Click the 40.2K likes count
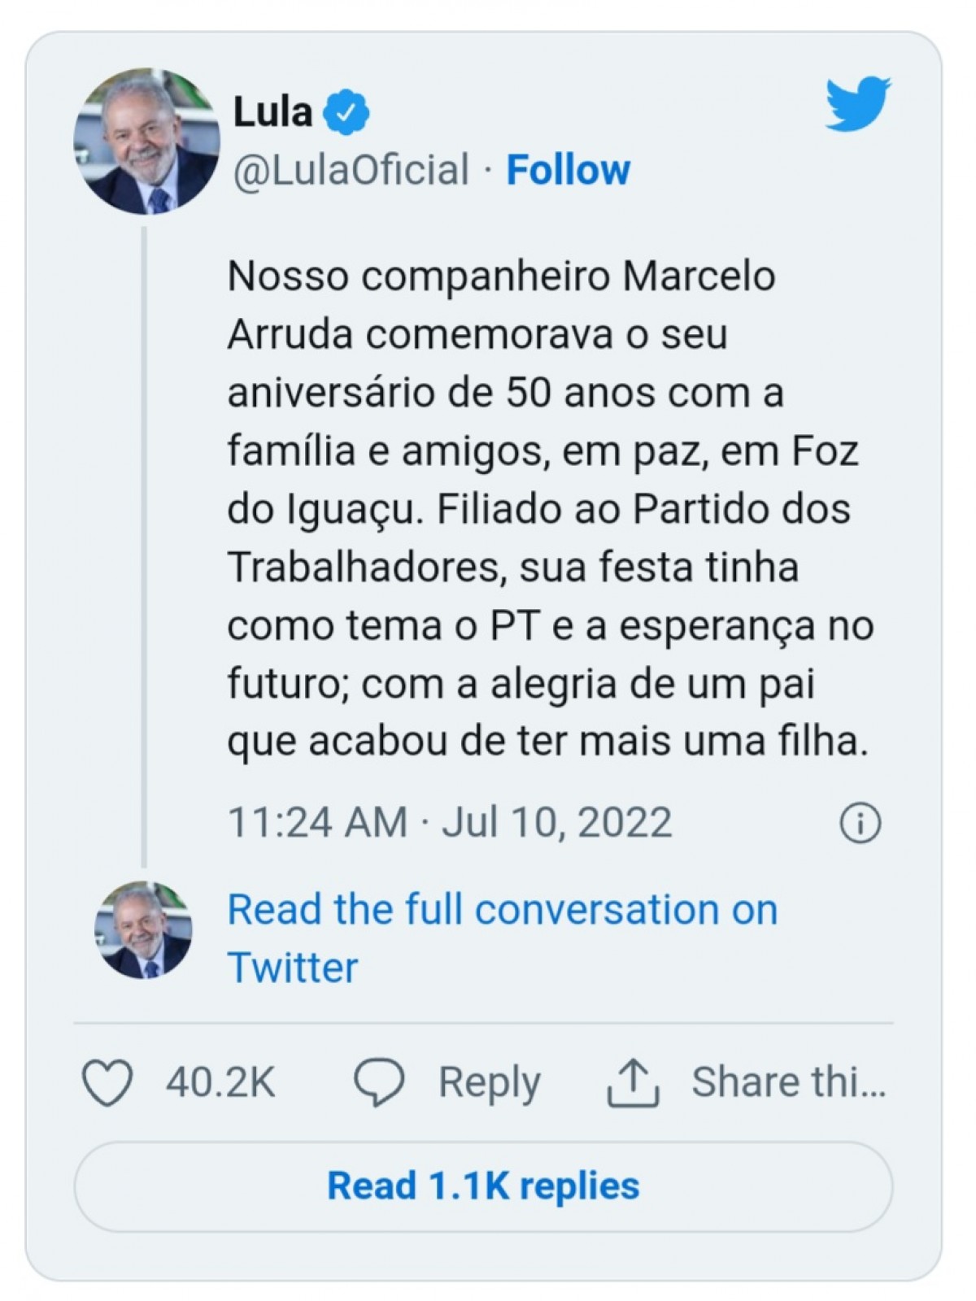The image size is (976, 1301). (x=221, y=1083)
